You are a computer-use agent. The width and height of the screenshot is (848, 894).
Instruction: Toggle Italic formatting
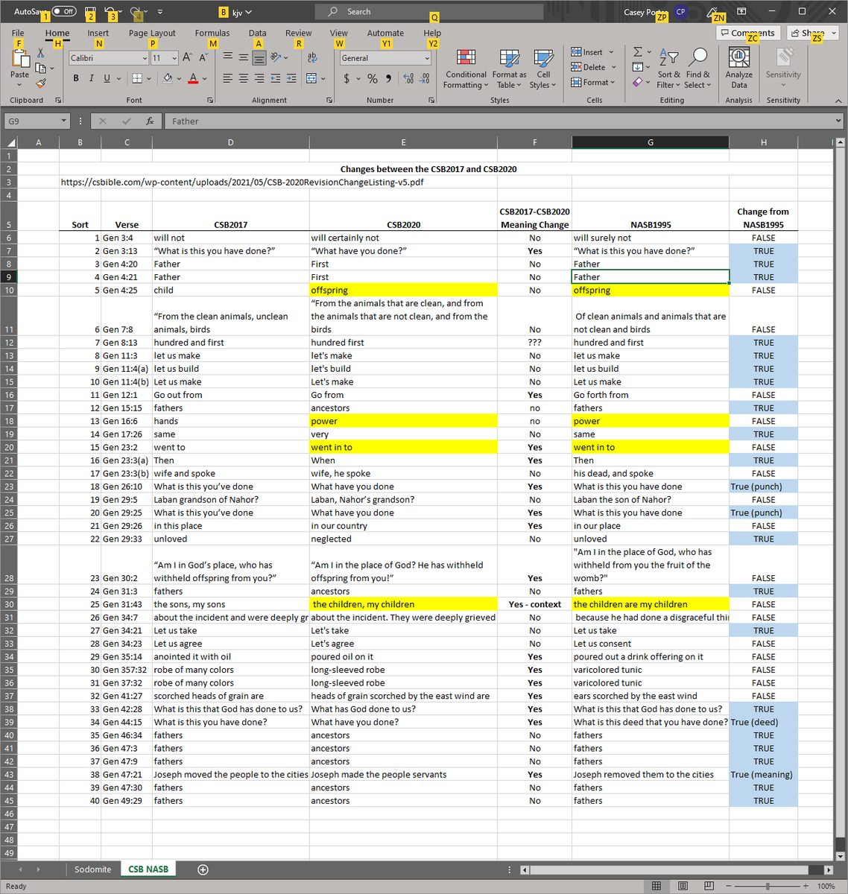click(92, 78)
